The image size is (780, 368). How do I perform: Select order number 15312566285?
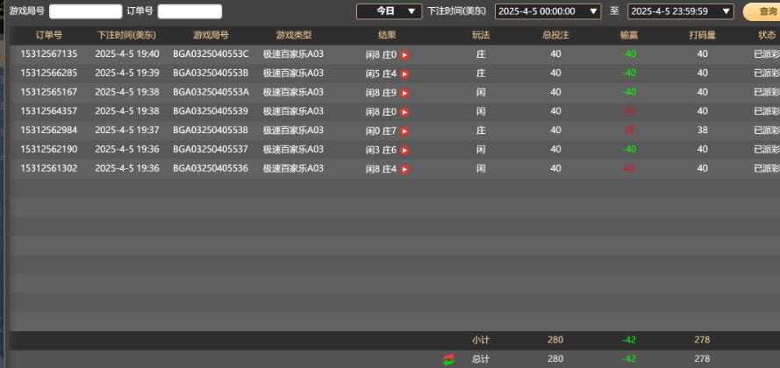49,73
